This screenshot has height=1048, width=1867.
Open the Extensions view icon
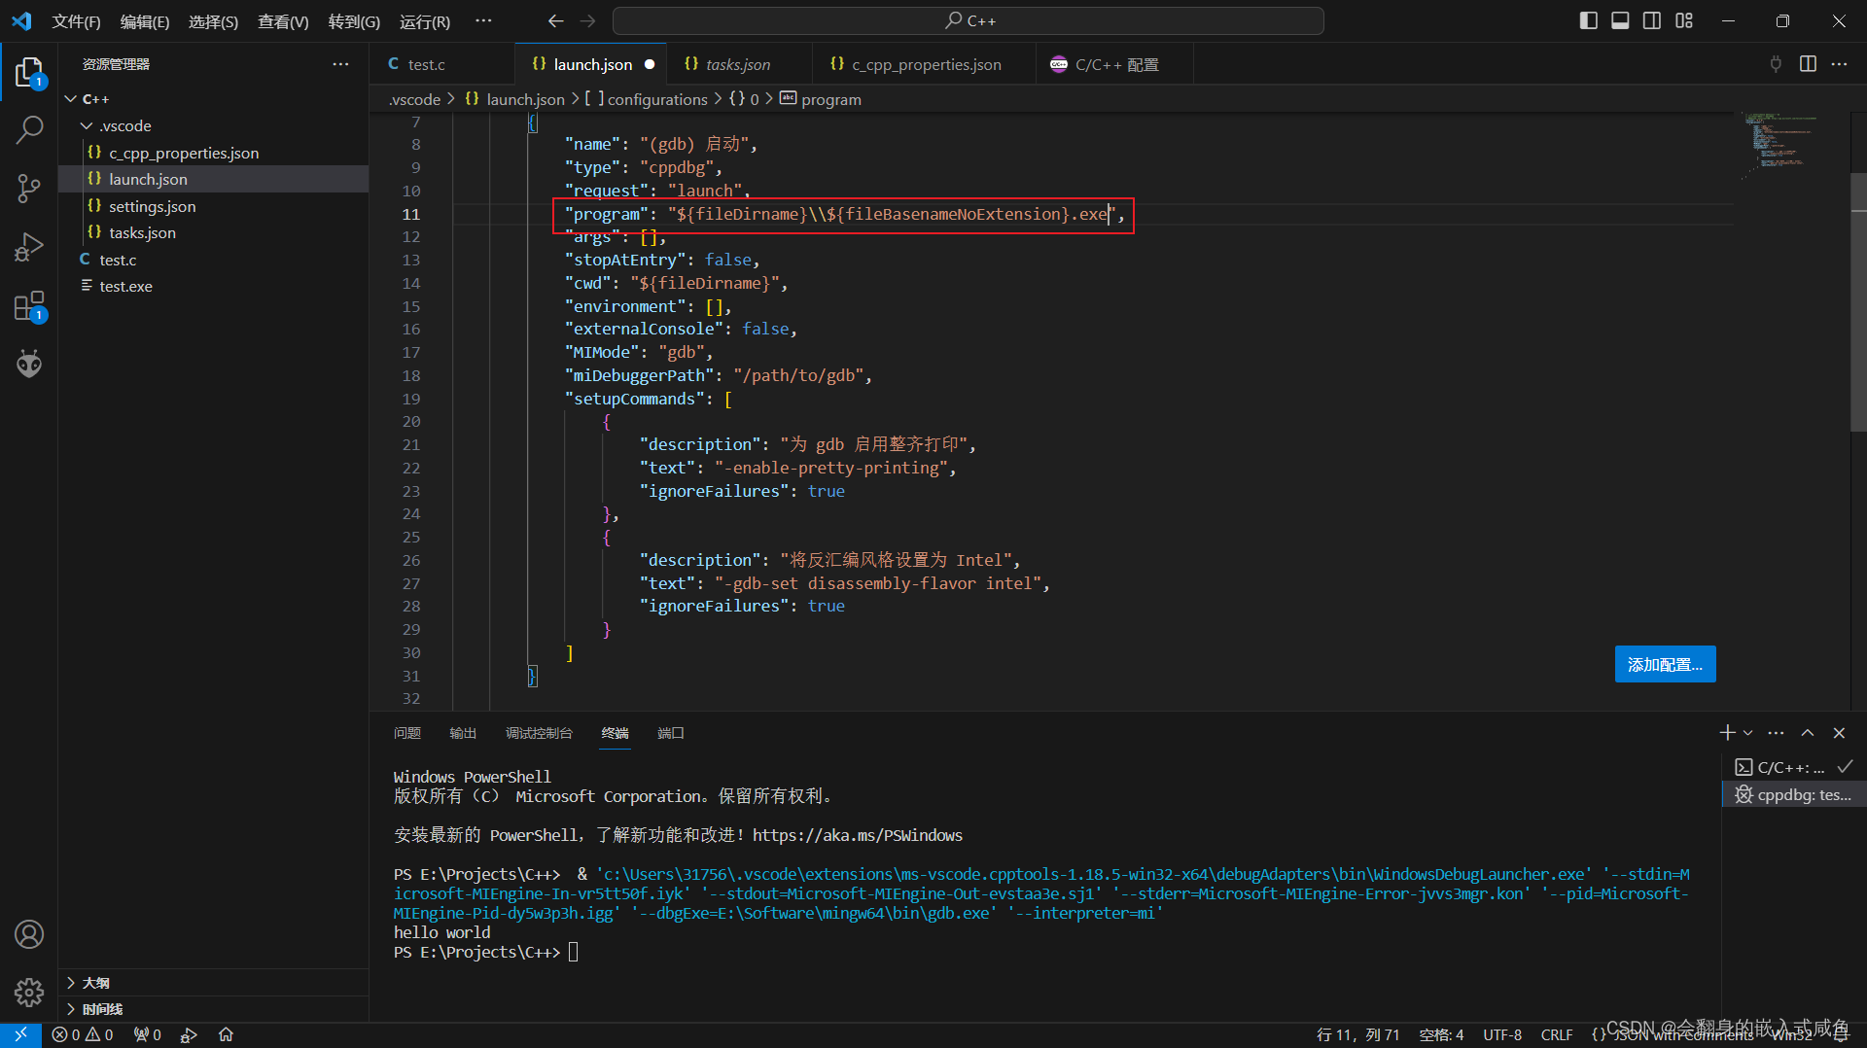pos(29,306)
